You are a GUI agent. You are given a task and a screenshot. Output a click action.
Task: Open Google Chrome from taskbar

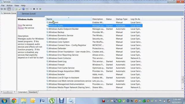point(14,101)
